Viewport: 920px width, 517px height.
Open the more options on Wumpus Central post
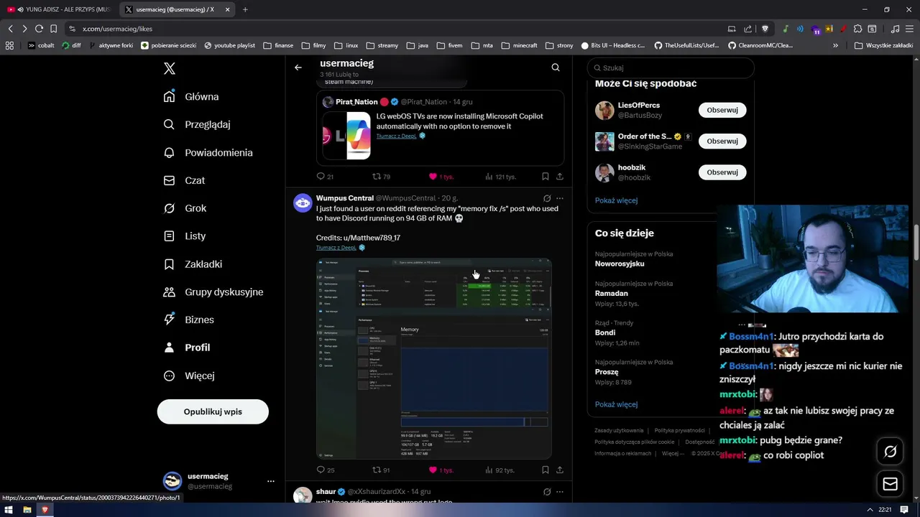tap(560, 198)
